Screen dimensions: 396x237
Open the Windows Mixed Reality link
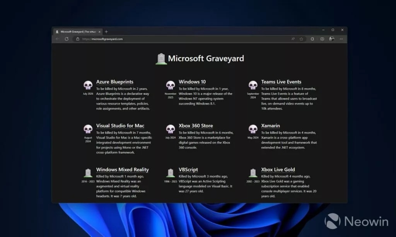tap(123, 170)
